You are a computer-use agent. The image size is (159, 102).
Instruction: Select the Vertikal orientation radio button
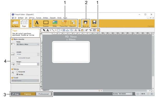17,74
